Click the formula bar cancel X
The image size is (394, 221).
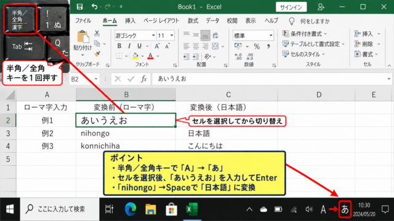coord(118,79)
